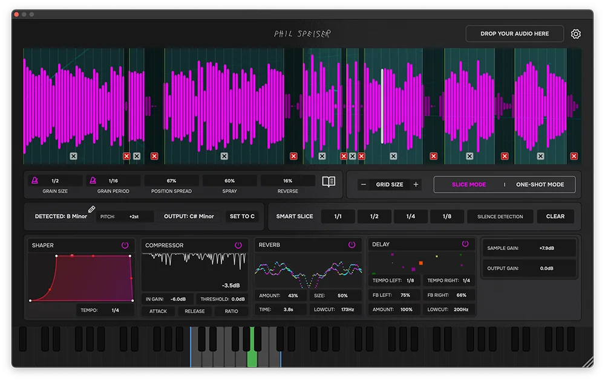Open the settings gear icon
Screen dimensions: 605x381
tap(575, 34)
